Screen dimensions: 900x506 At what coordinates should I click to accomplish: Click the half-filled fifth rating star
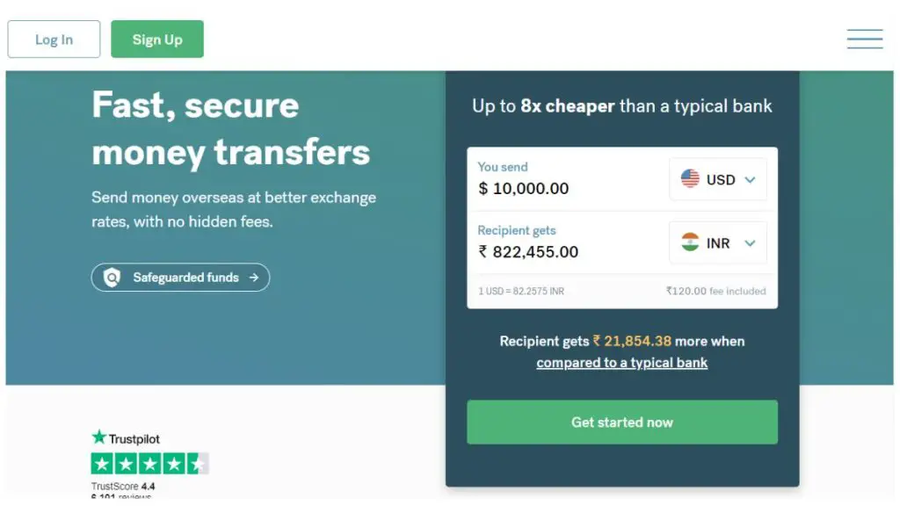[198, 464]
